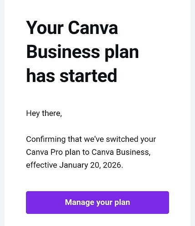Click 'we've' in the confirmation sentence
The width and height of the screenshot is (195, 226).
tap(94, 139)
